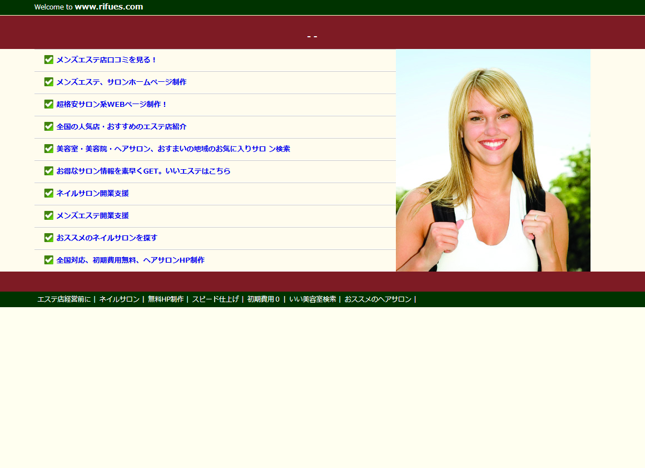Screen dimensions: 645x468
Task: Select footer item いい美容室検索
Action: coord(312,299)
